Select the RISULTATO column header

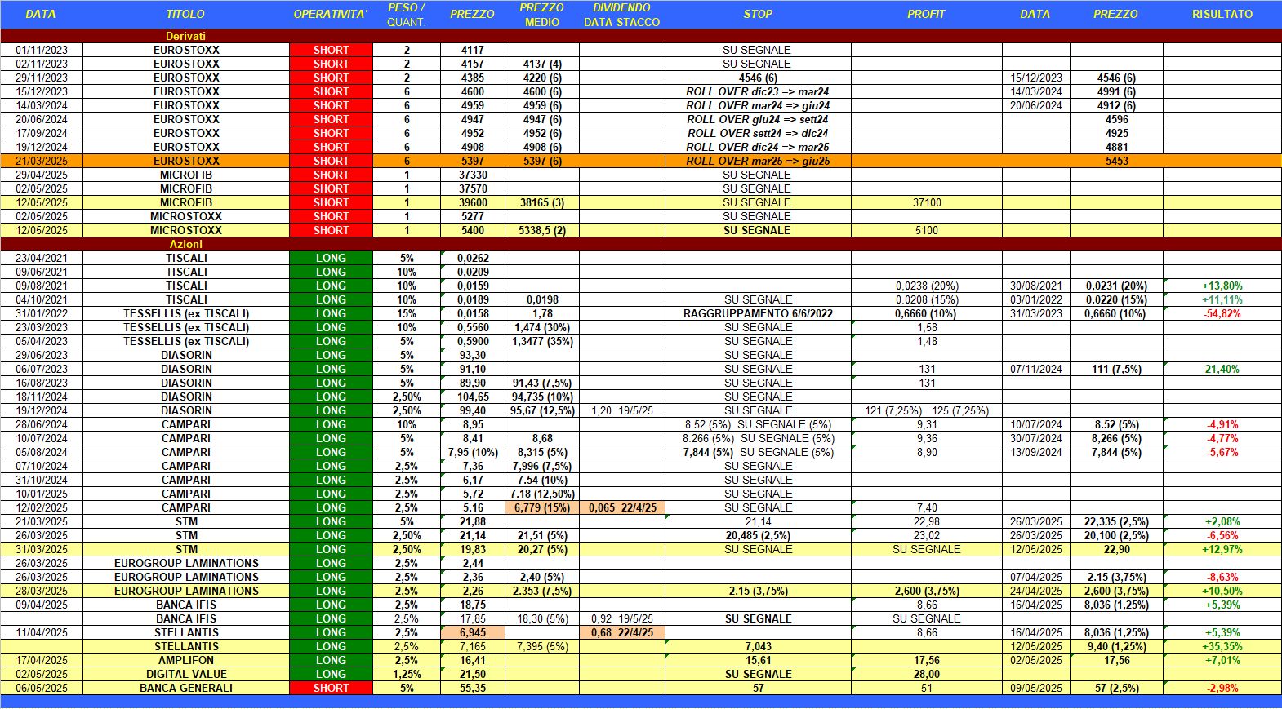(1222, 14)
